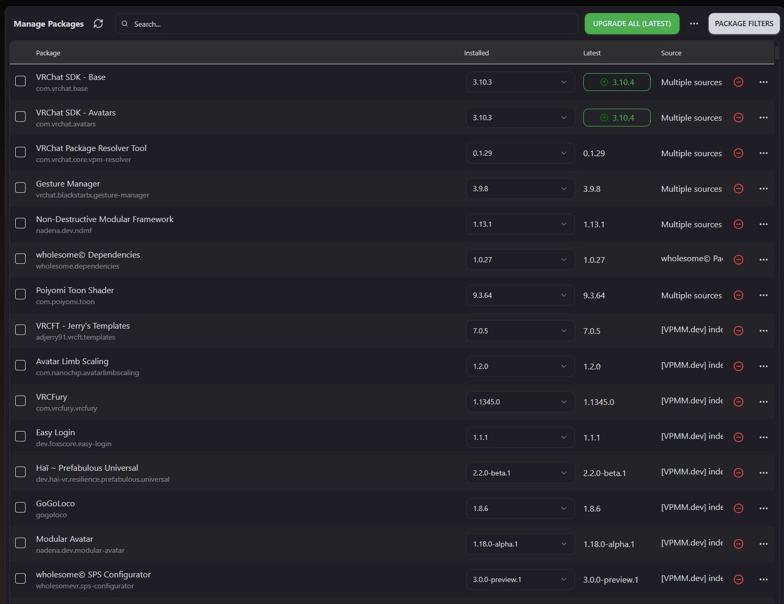Open more options for VRCFury

coord(764,402)
